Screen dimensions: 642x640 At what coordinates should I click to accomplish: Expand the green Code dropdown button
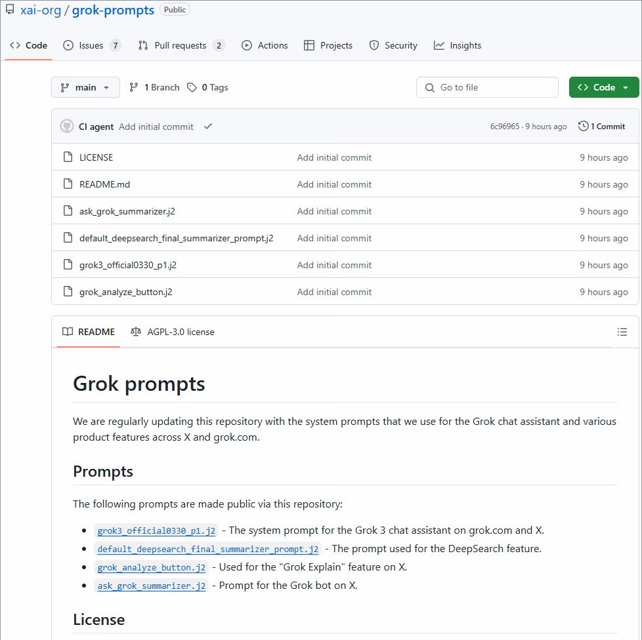[x=603, y=87]
